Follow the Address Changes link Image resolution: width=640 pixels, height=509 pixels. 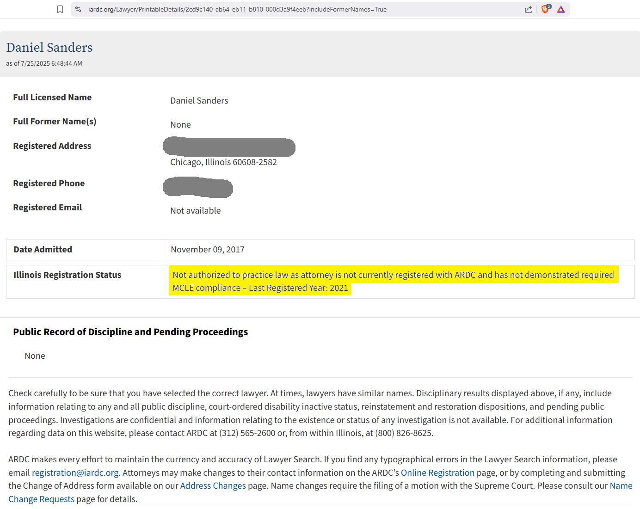[213, 485]
